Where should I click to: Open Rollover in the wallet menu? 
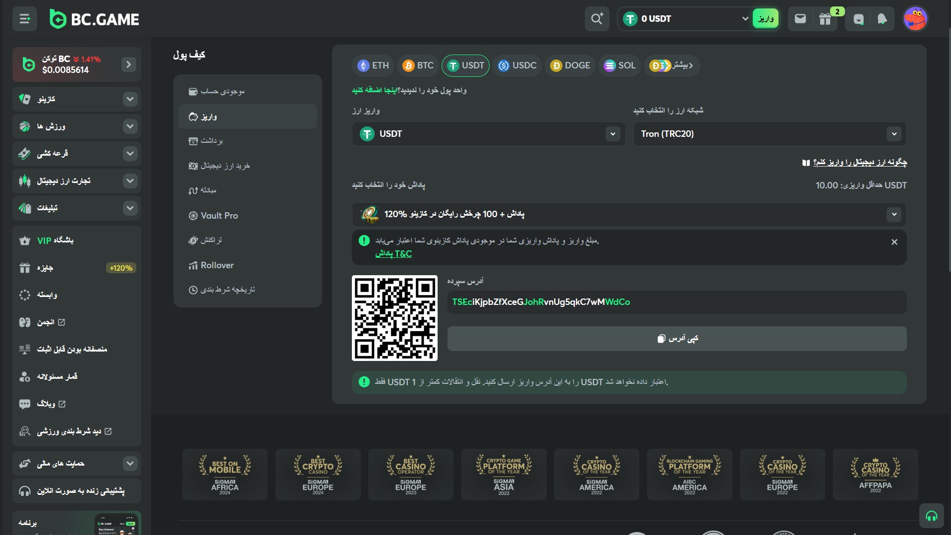[x=247, y=265]
